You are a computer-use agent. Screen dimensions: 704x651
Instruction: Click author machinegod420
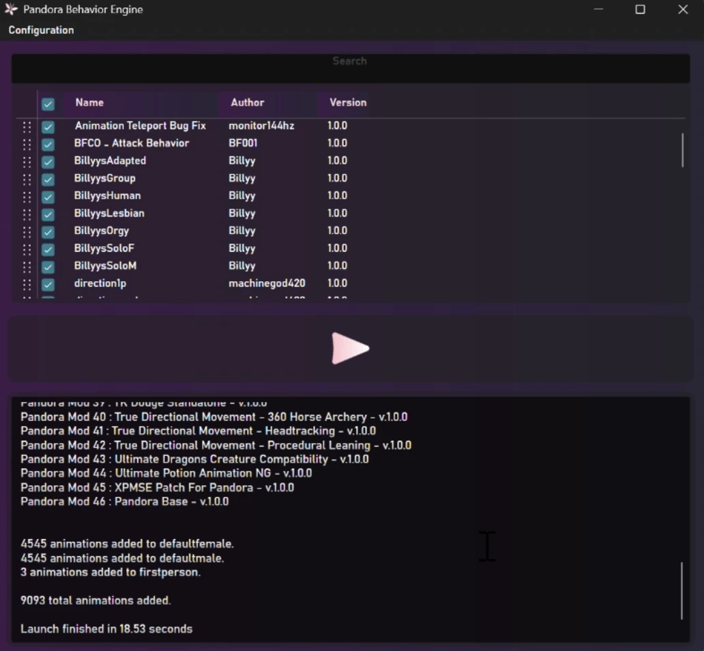click(267, 283)
